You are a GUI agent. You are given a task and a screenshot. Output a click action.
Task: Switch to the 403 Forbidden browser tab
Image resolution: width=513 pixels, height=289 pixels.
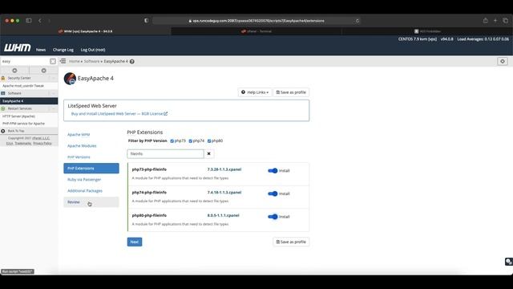point(427,31)
